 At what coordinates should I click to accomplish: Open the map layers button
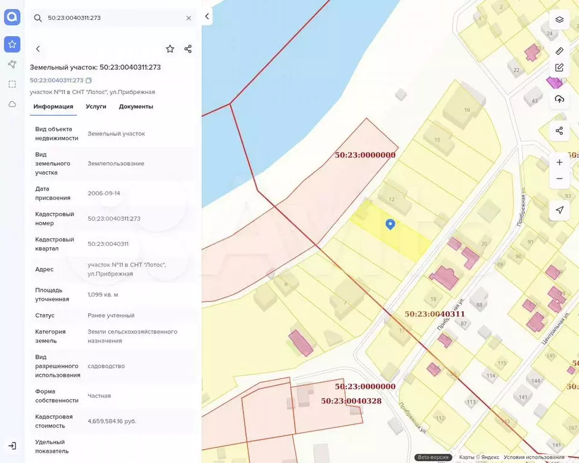560,19
